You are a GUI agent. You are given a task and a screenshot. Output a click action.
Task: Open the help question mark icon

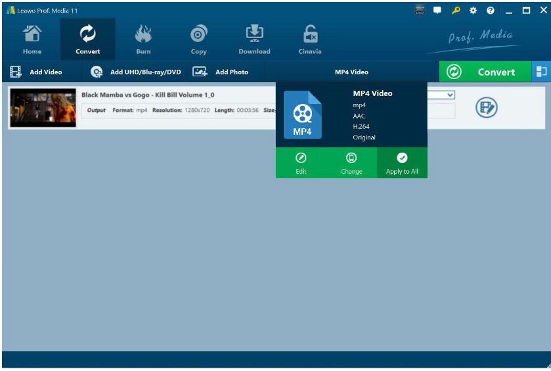pyautogui.click(x=490, y=11)
